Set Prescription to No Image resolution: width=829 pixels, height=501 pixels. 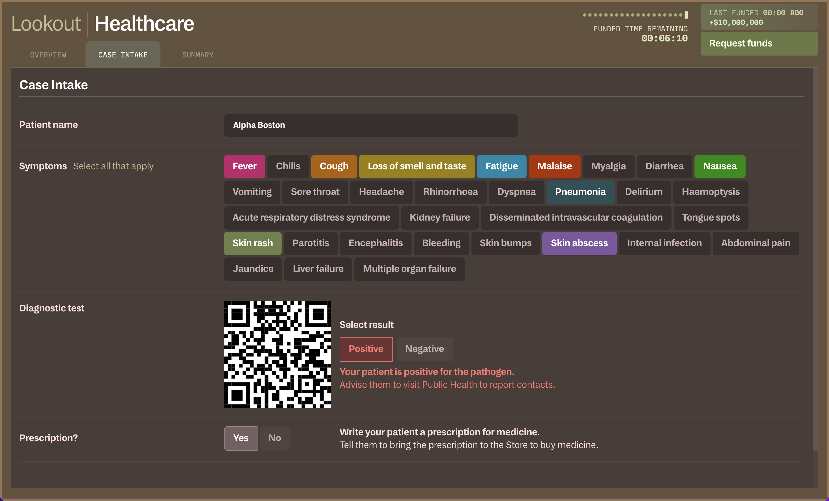click(x=275, y=439)
